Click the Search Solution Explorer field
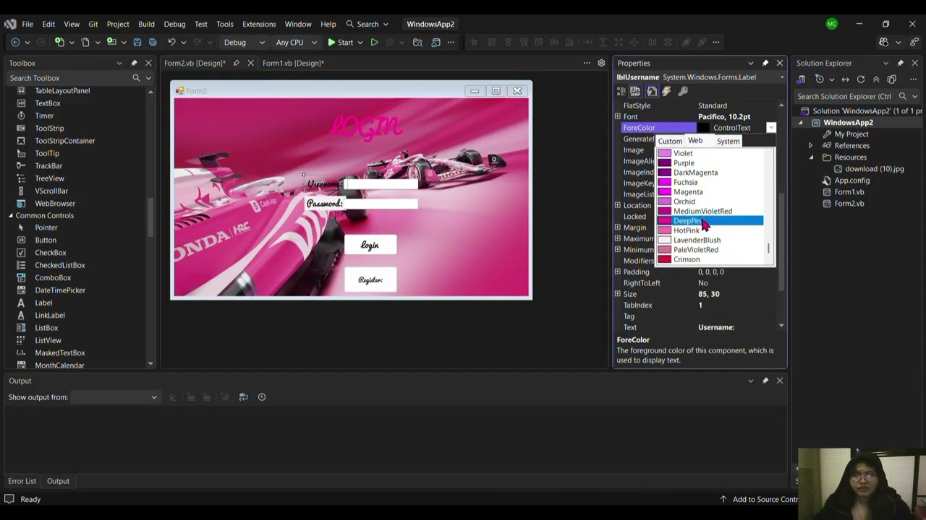The image size is (926, 520). pos(844,96)
